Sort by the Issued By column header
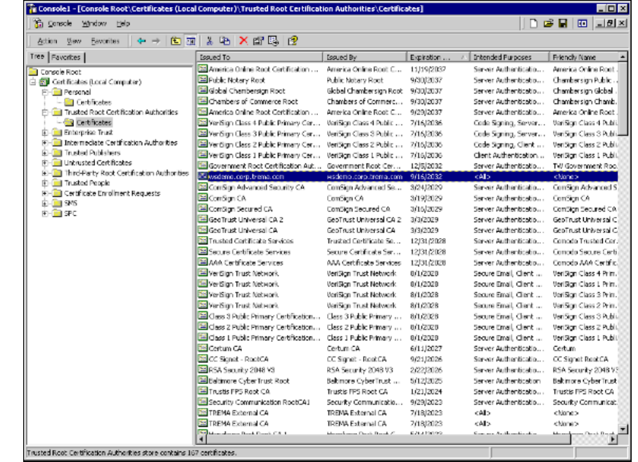 coord(364,58)
